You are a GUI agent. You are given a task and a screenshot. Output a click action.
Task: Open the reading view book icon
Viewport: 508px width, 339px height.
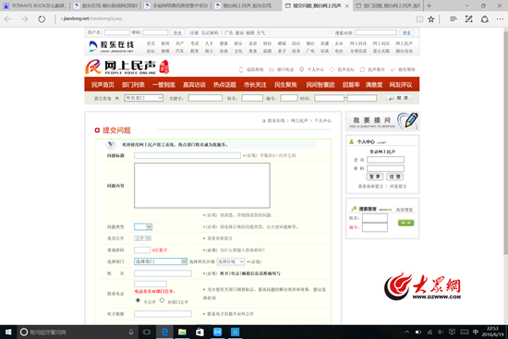click(419, 19)
